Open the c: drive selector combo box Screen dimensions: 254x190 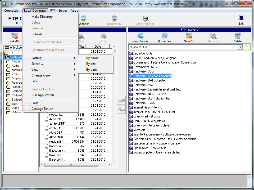click(x=13, y=48)
